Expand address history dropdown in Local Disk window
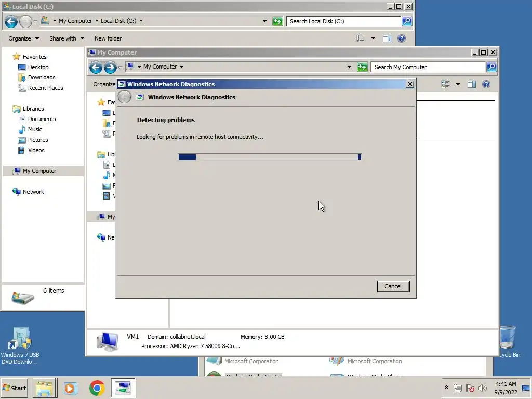532x399 pixels. tap(264, 21)
